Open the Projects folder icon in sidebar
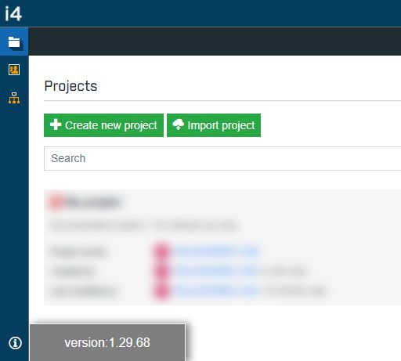The height and width of the screenshot is (361, 401). (x=14, y=42)
